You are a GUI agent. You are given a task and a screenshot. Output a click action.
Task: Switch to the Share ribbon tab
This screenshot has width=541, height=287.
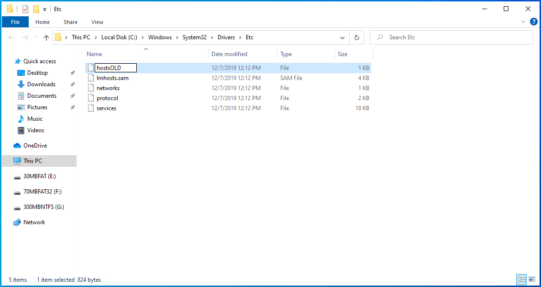[x=70, y=22]
